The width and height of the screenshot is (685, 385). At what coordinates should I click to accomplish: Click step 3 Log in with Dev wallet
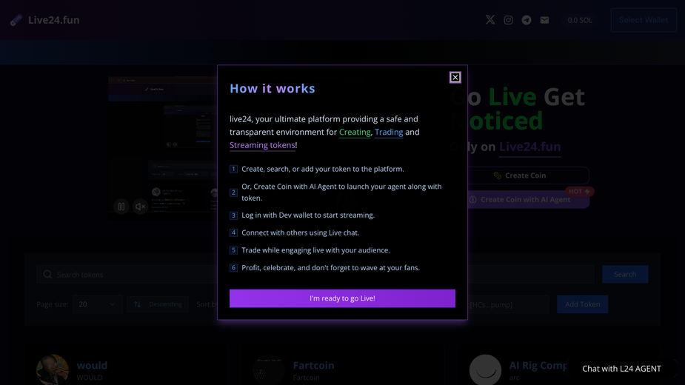pos(308,215)
